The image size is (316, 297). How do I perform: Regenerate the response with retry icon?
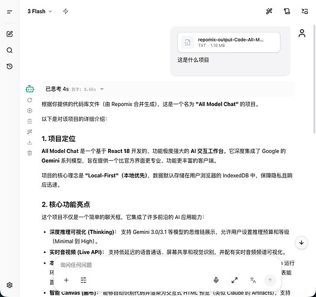(30, 100)
